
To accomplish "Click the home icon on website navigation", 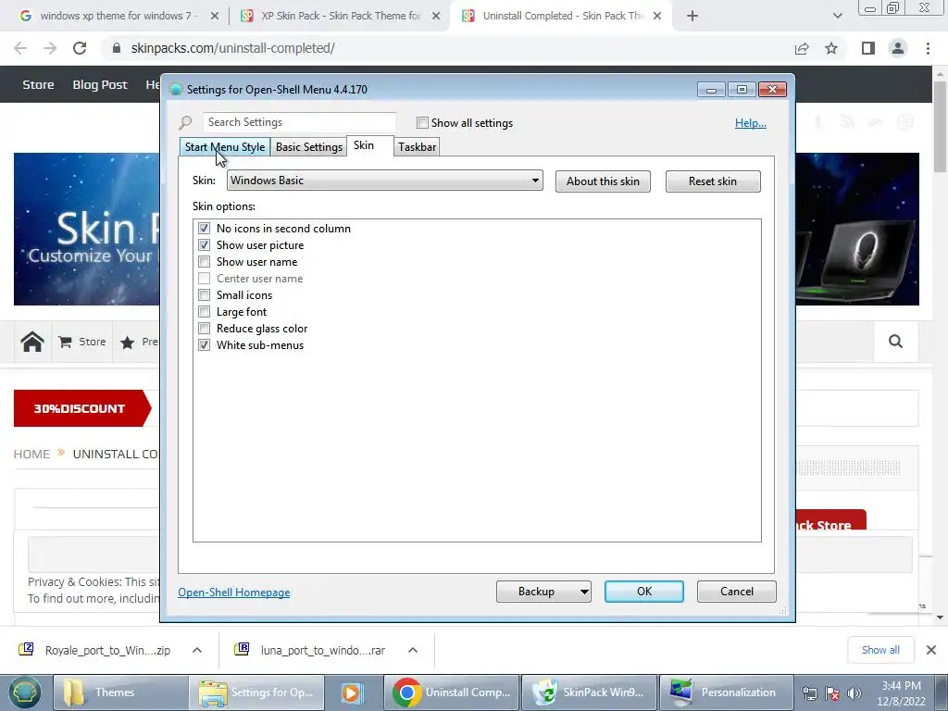I will (x=32, y=343).
